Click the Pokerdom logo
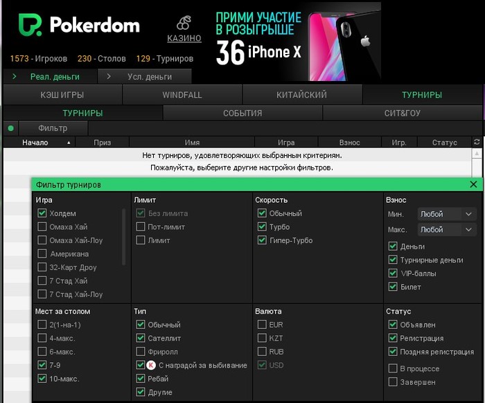Viewport: 485px width, 403px height. pyautogui.click(x=79, y=25)
